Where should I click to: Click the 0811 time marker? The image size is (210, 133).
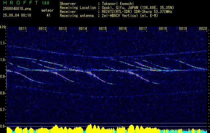23,28
